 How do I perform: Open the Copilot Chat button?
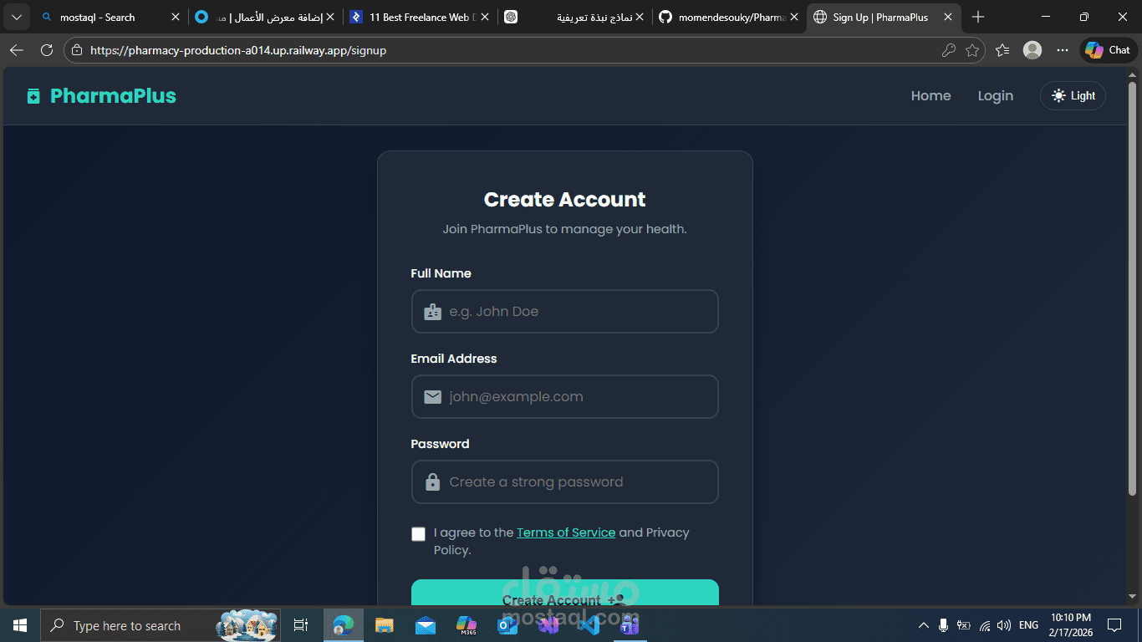tap(1109, 50)
